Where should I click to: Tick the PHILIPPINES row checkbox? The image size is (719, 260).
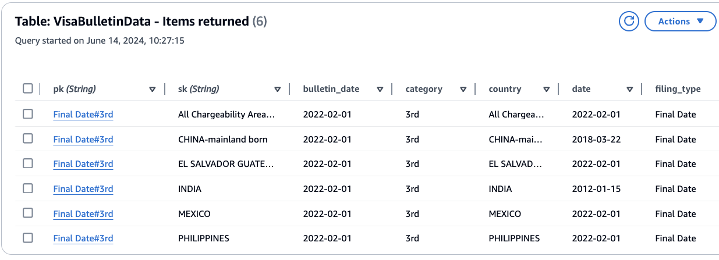[28, 238]
